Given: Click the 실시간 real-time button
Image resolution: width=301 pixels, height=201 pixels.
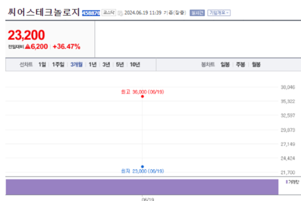Looking at the screenshot, I should click(x=197, y=13).
